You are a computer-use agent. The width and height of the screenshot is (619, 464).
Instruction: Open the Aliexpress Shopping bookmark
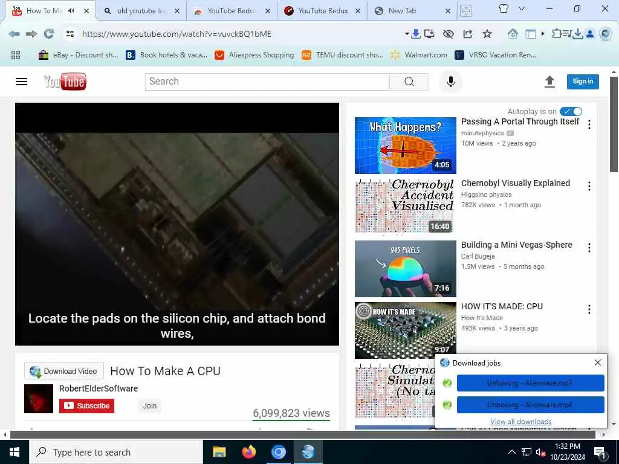coord(254,55)
